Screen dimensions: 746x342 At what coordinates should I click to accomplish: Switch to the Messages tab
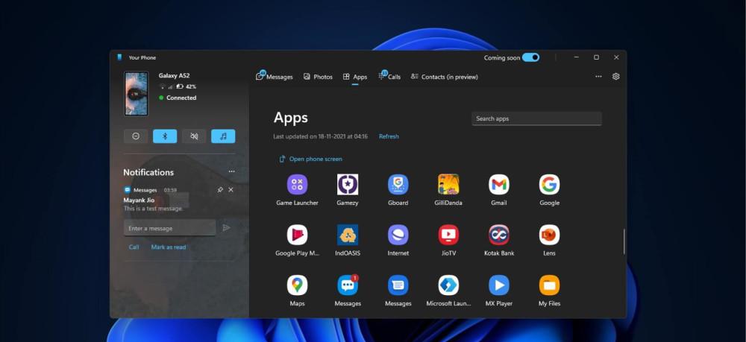275,77
